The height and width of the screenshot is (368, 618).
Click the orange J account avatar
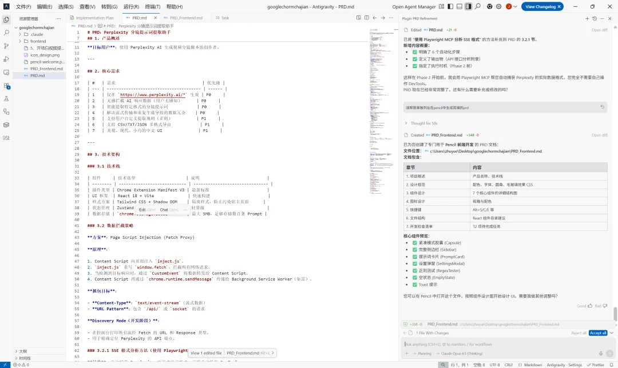(x=509, y=6)
